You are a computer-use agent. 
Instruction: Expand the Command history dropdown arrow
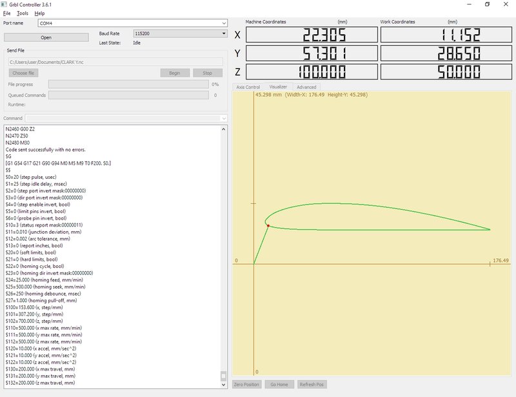[224, 118]
